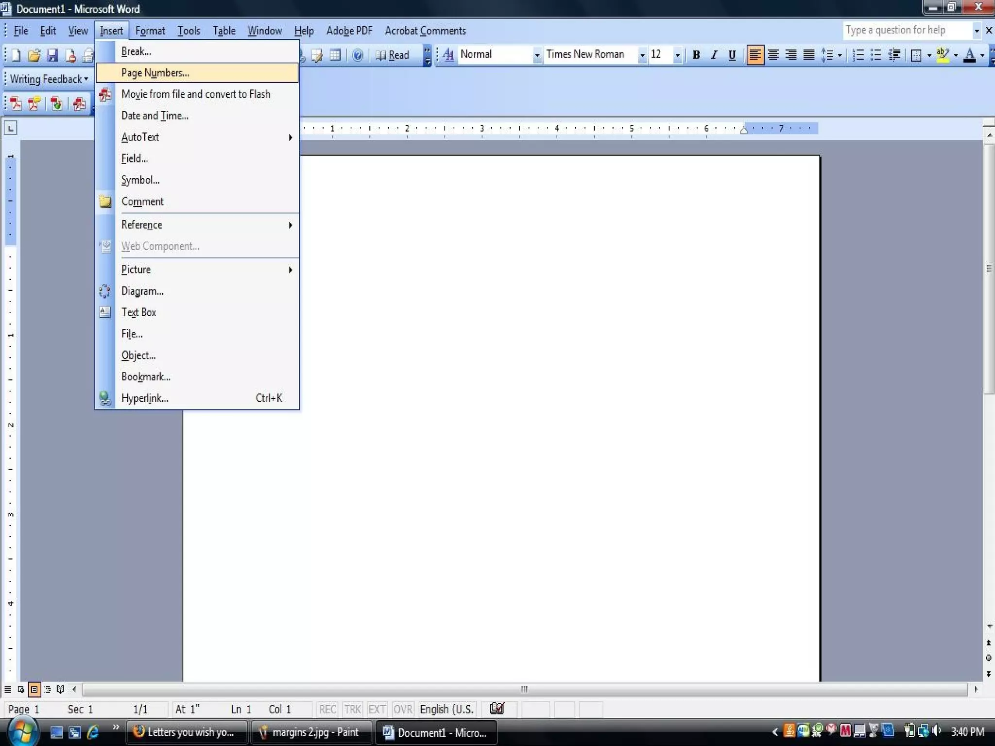
Task: Toggle Bold formatting
Action: pos(696,55)
